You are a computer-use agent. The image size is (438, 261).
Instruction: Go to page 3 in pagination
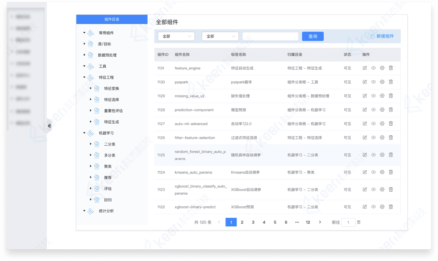pos(253,222)
